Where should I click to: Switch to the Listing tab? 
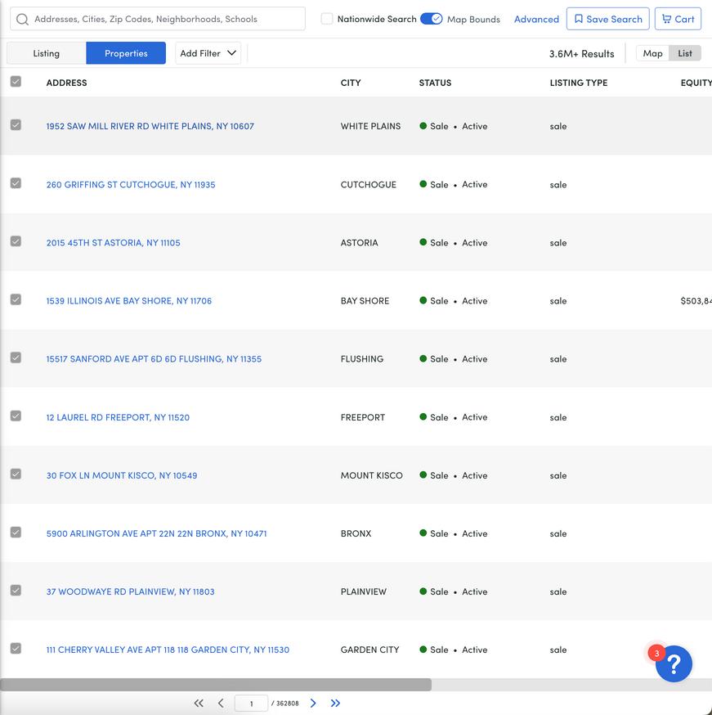47,53
